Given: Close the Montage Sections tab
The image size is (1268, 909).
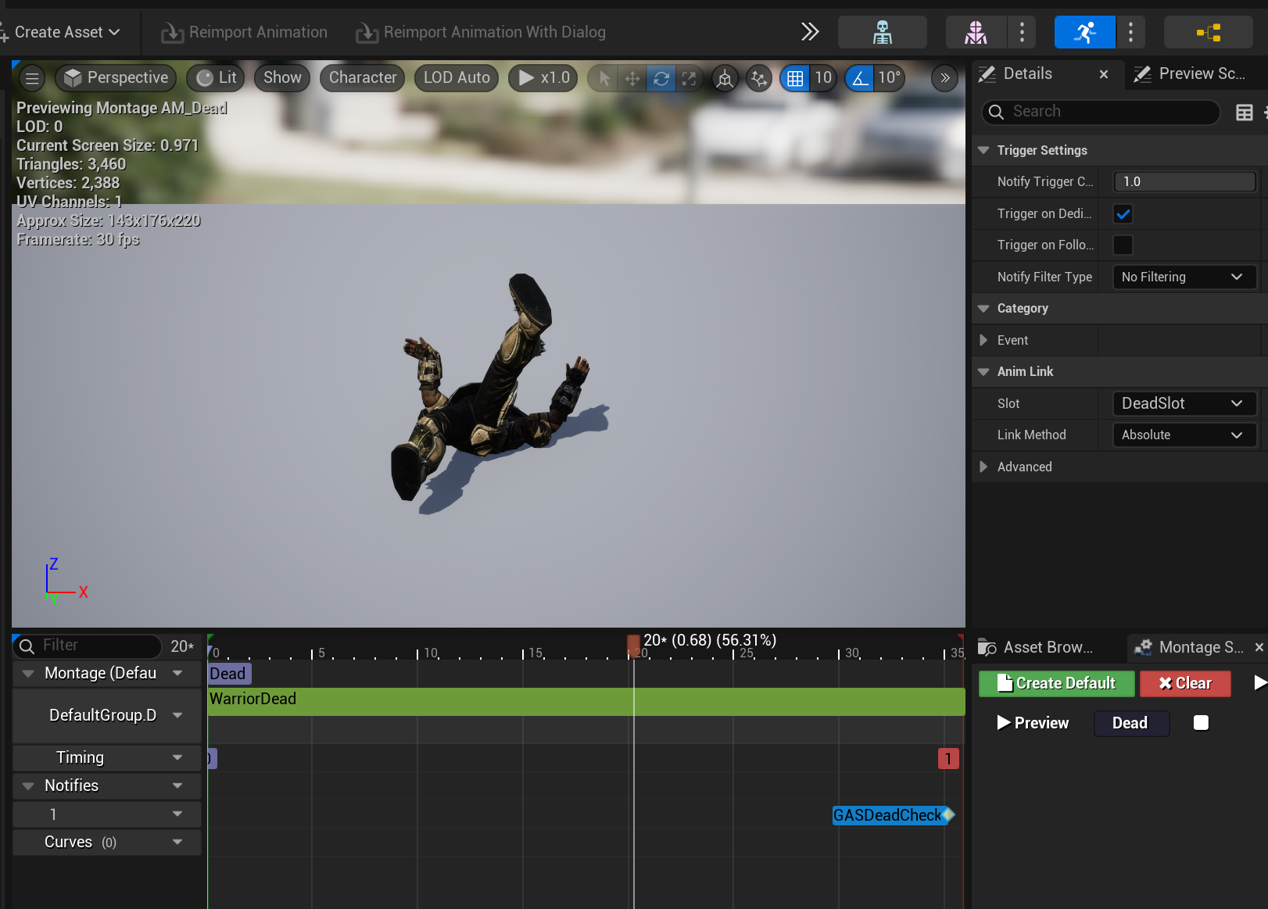Looking at the screenshot, I should click(x=1259, y=647).
